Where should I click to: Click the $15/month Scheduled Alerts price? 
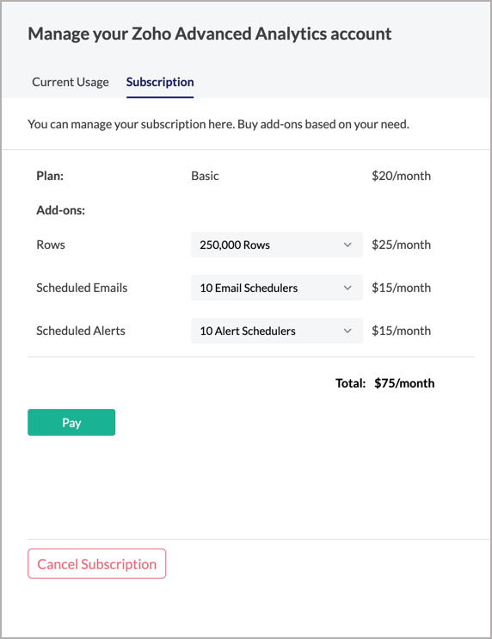pyautogui.click(x=401, y=331)
